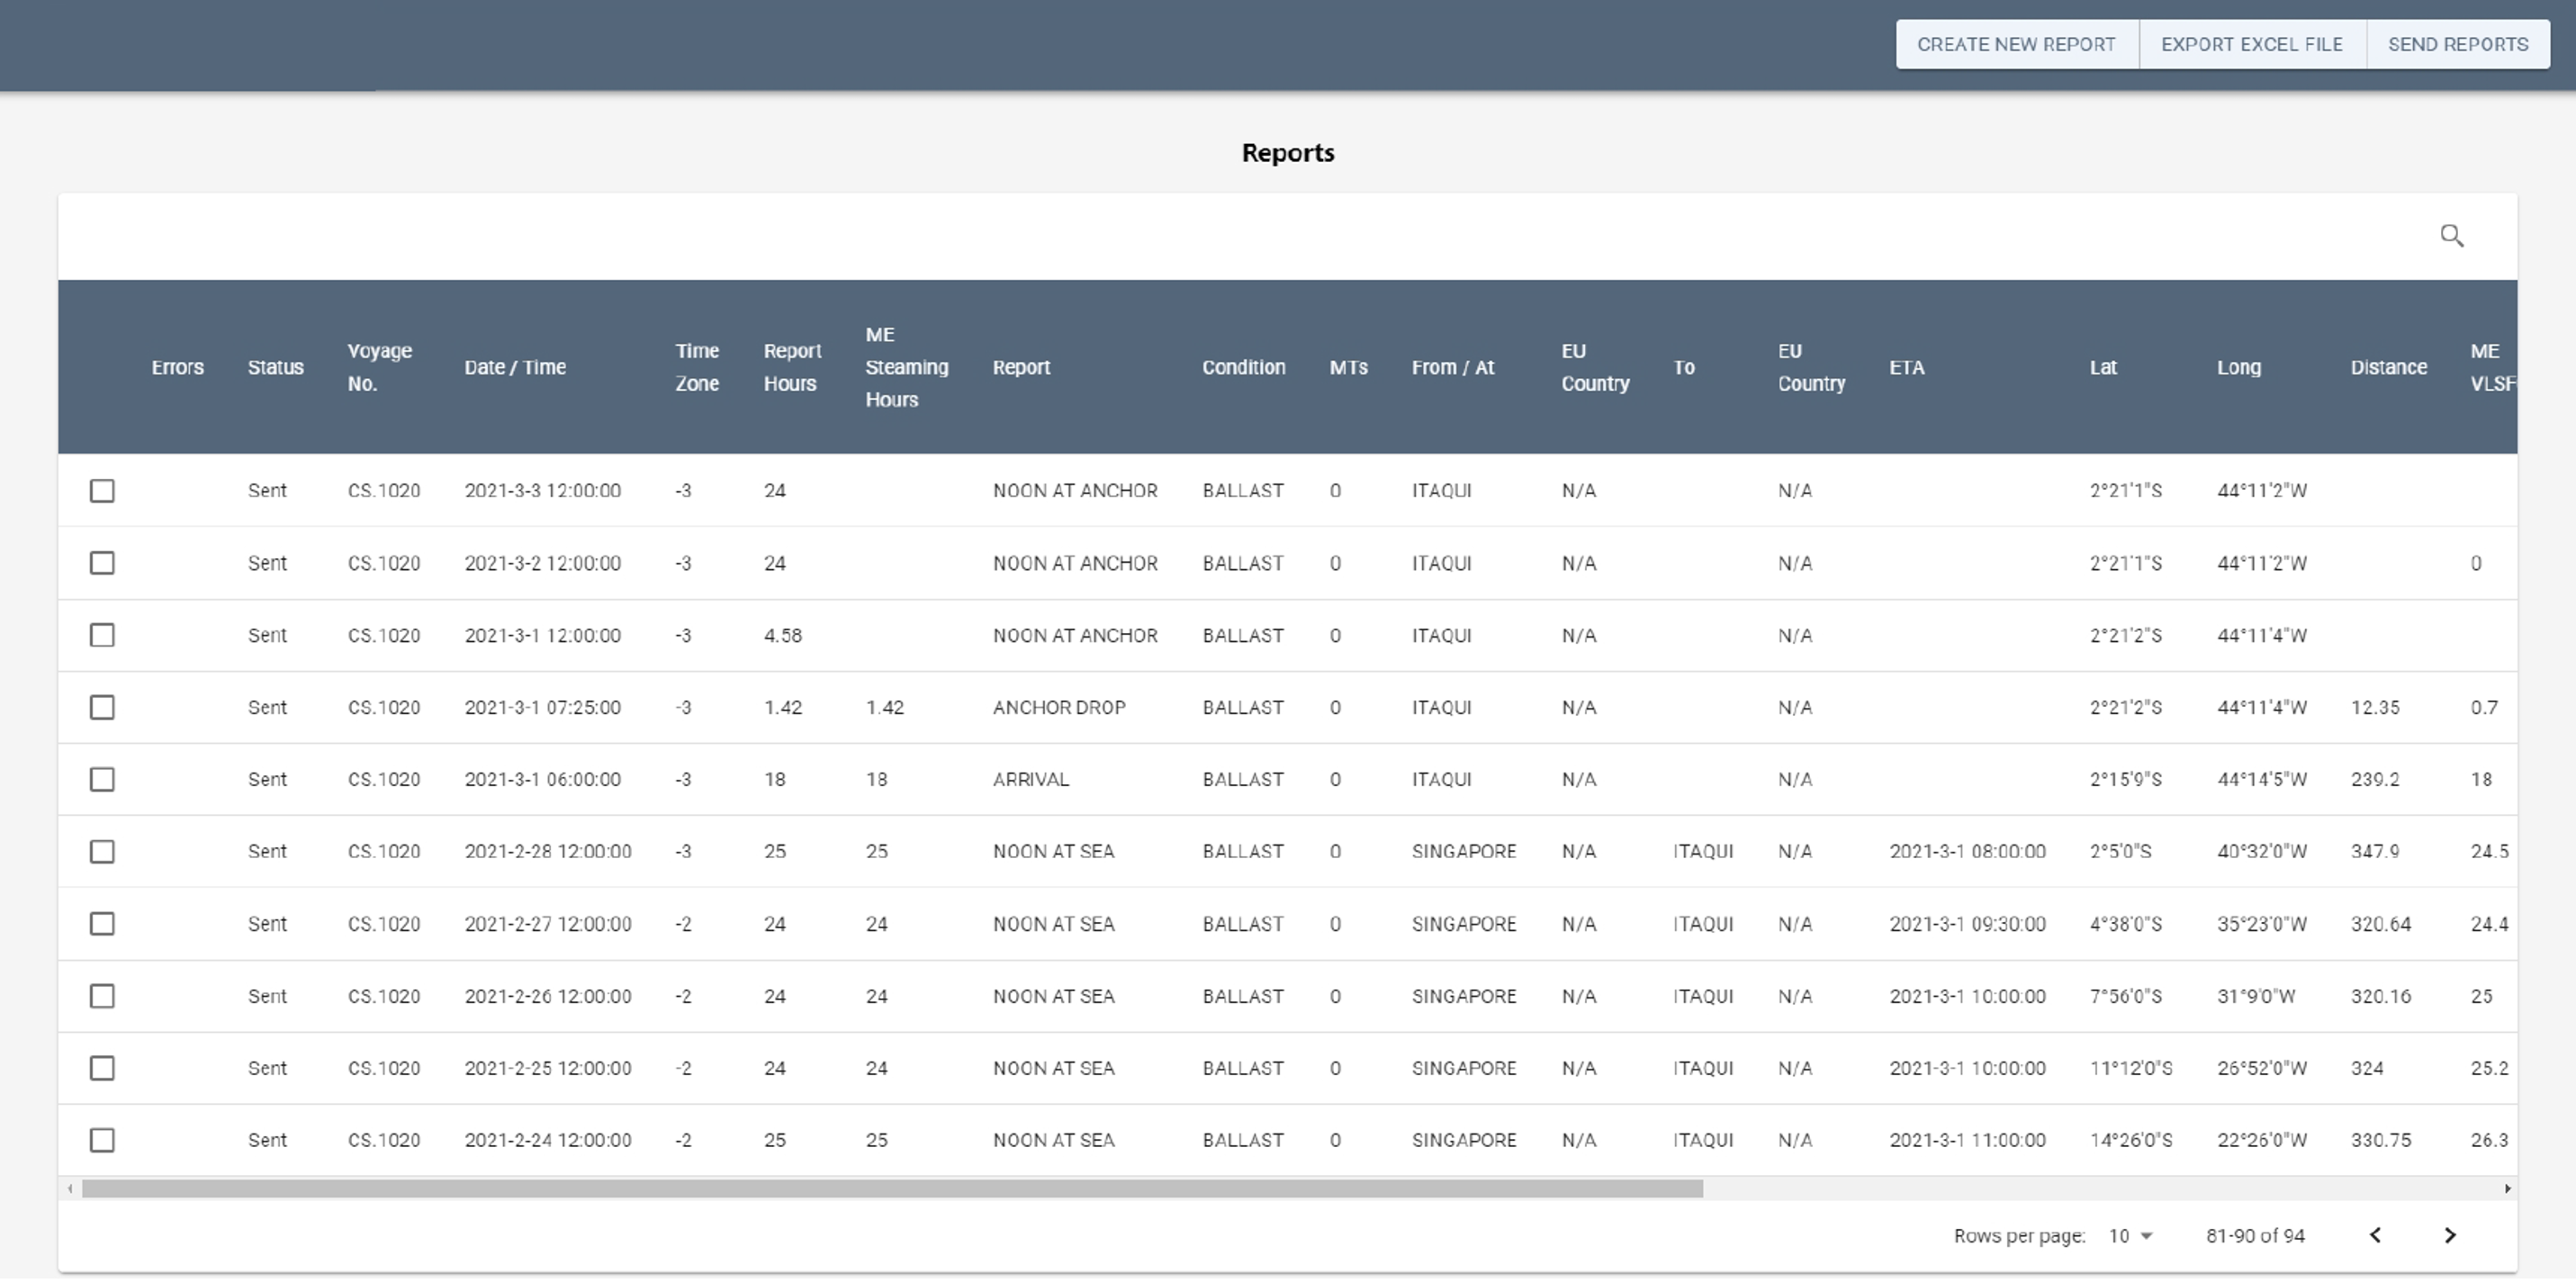The width and height of the screenshot is (2576, 1283).
Task: Click EXPORT EXCEL FILE button
Action: (2251, 45)
